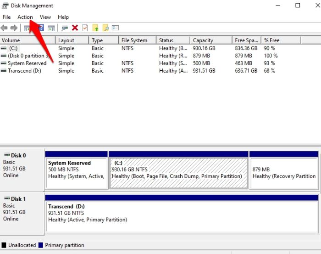Click the Forward arrow in the toolbar
Screen dimensions: 321x254
click(14, 28)
